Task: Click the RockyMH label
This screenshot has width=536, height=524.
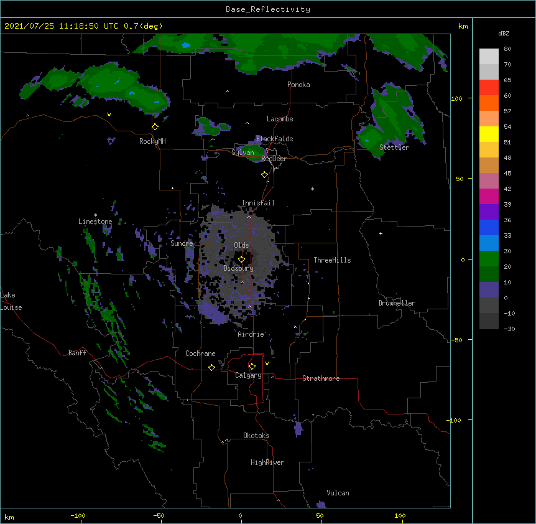Action: (x=152, y=141)
